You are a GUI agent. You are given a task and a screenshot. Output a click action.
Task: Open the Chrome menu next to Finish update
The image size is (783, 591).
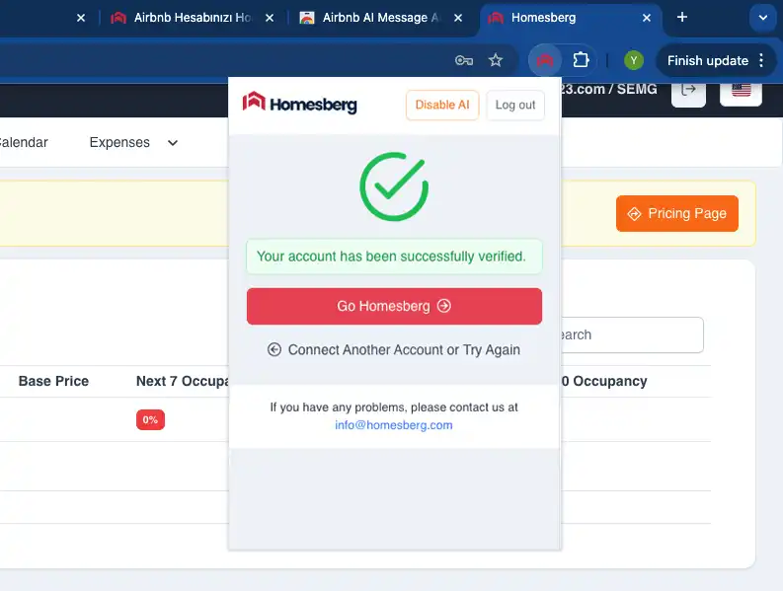[761, 60]
